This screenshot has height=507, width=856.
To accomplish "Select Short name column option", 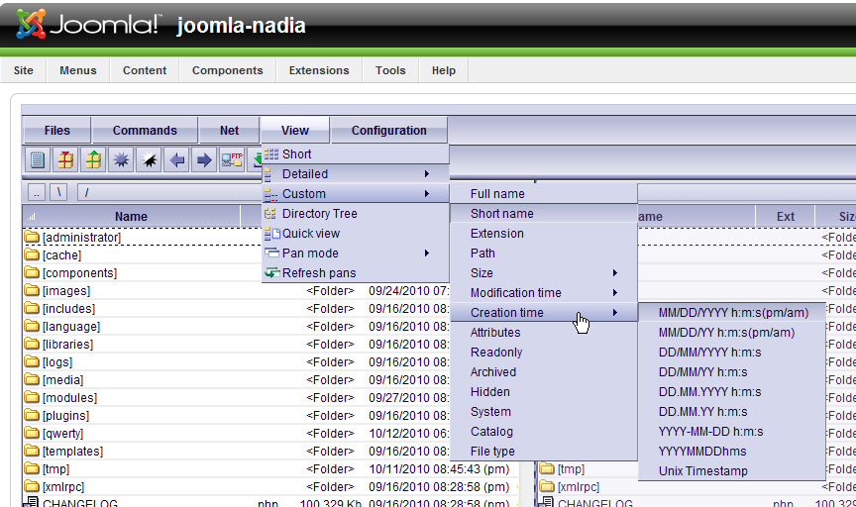I will click(x=544, y=213).
